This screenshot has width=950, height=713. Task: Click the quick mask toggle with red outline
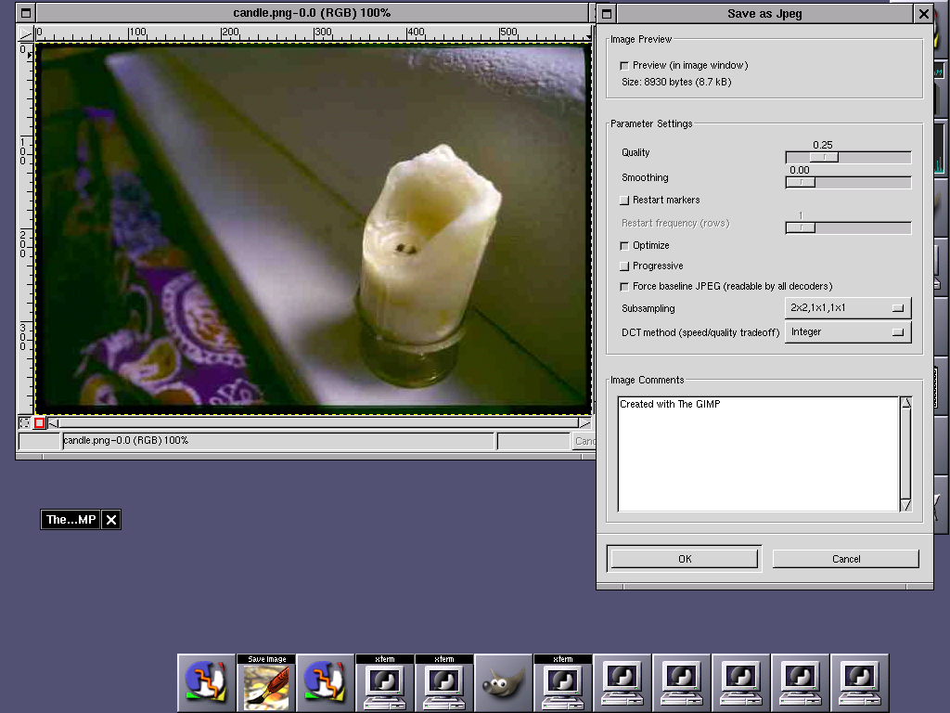coord(40,423)
